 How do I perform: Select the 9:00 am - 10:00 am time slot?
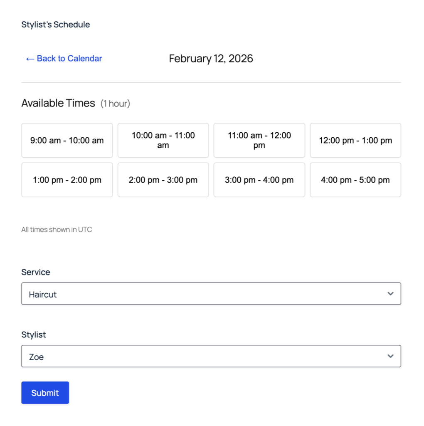[x=67, y=140]
